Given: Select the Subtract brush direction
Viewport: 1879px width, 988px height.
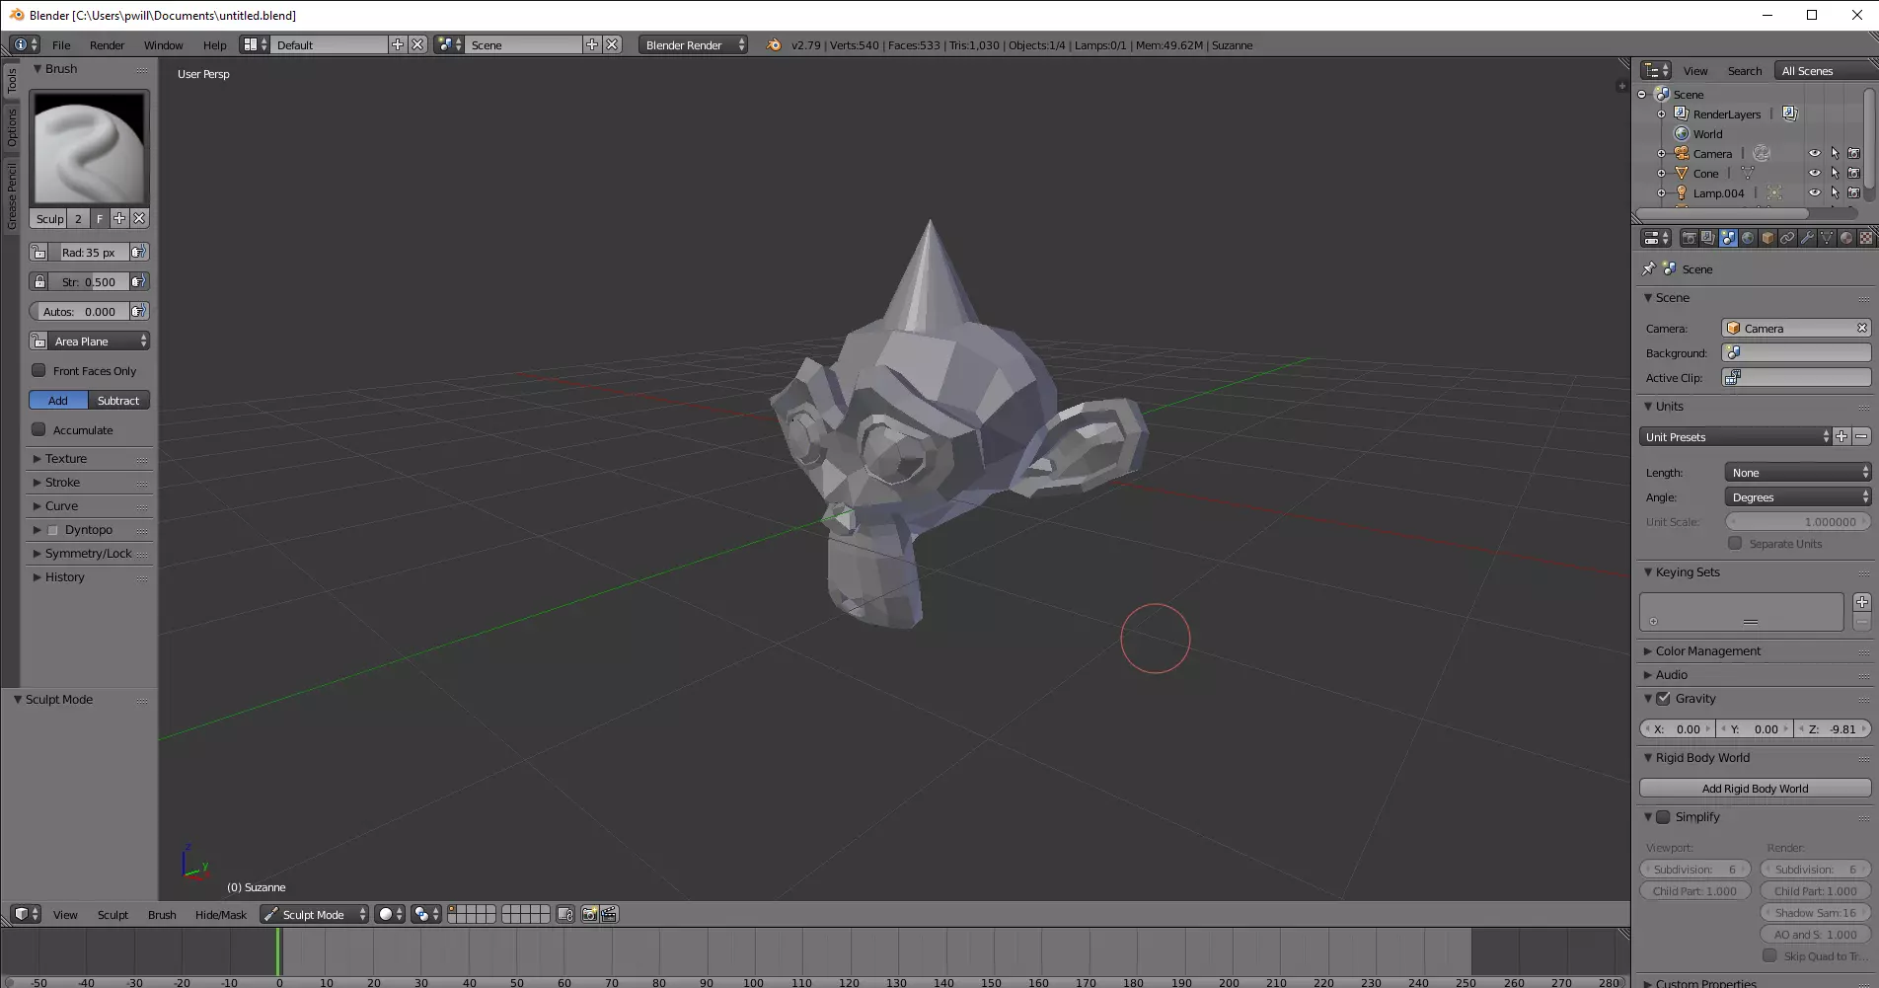Looking at the screenshot, I should click(x=118, y=400).
